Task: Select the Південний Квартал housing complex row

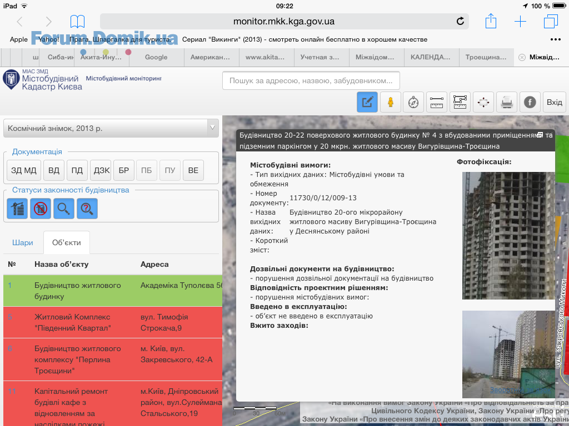Action: tap(113, 322)
